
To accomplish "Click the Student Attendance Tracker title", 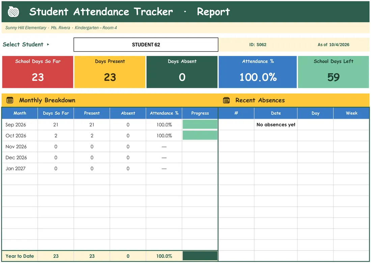I will (x=101, y=11).
